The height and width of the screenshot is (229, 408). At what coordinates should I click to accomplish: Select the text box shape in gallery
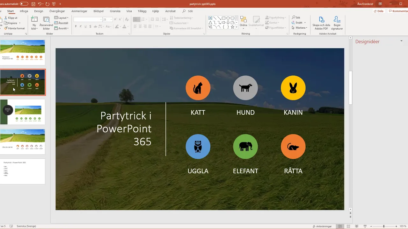point(210,18)
